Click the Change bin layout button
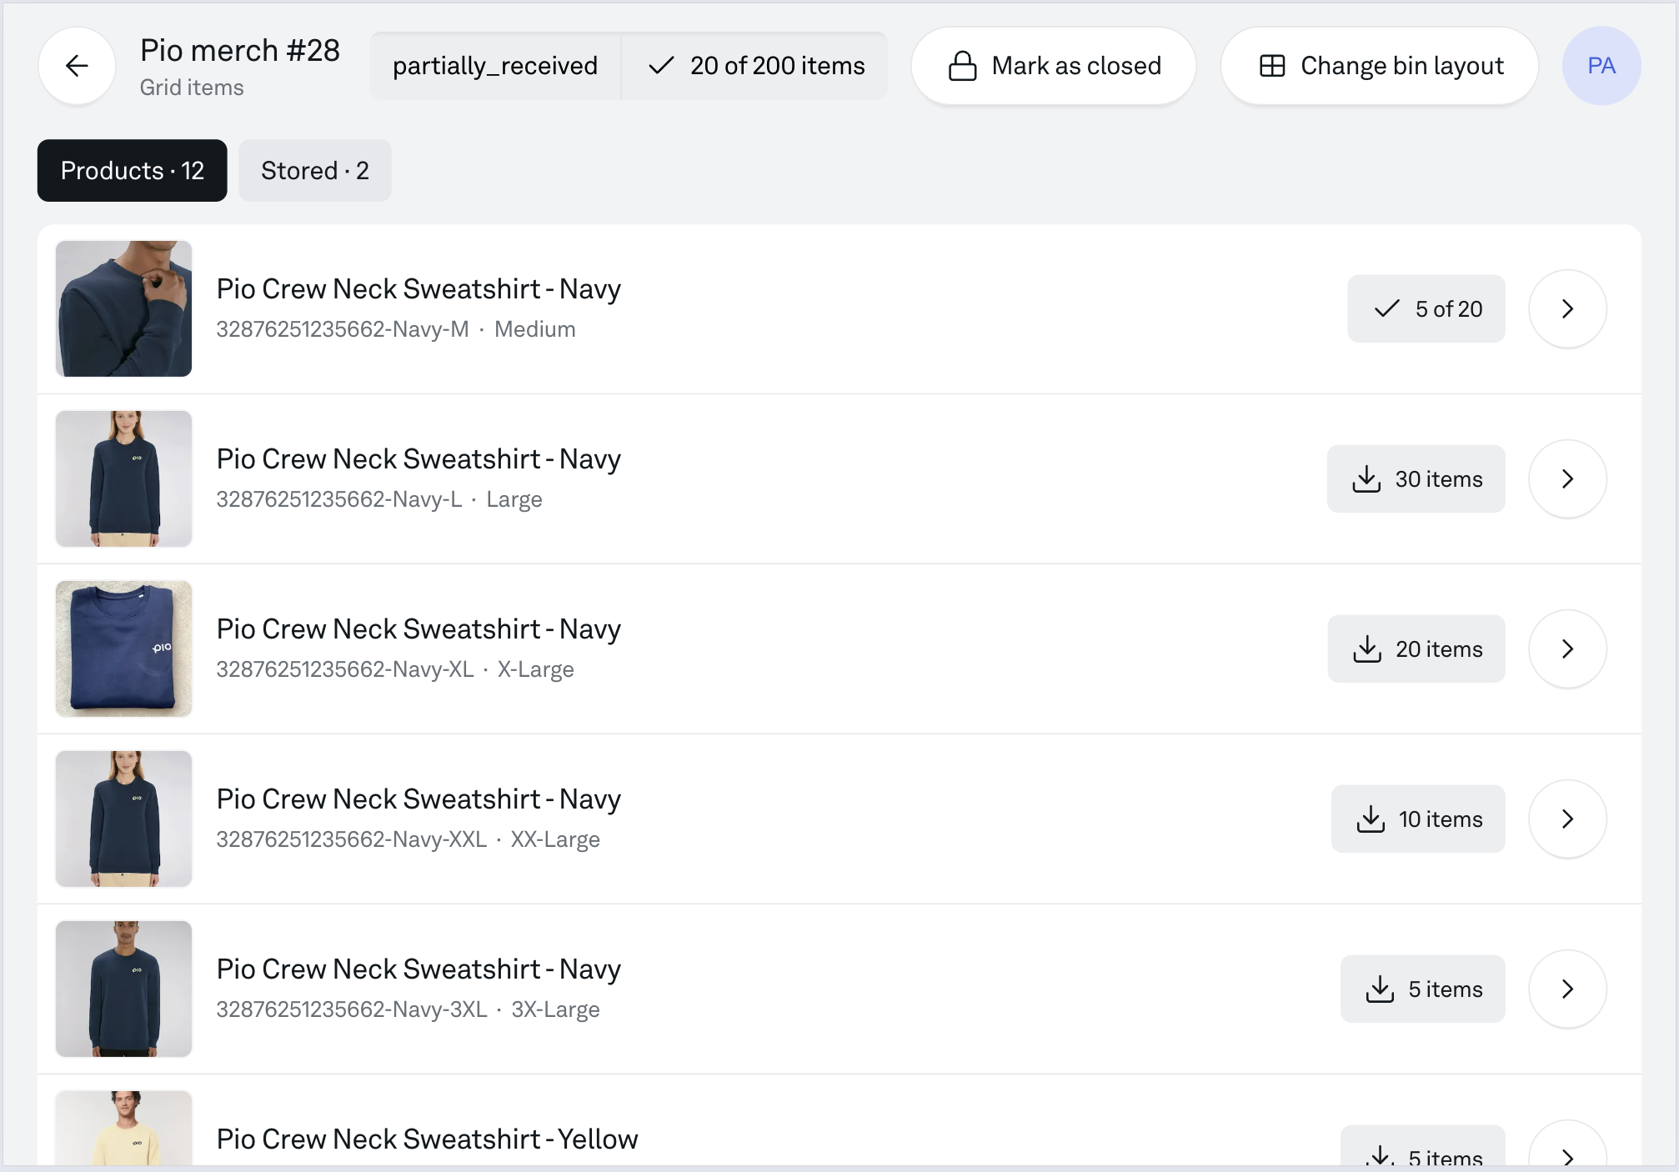The width and height of the screenshot is (1679, 1172). click(x=1380, y=66)
